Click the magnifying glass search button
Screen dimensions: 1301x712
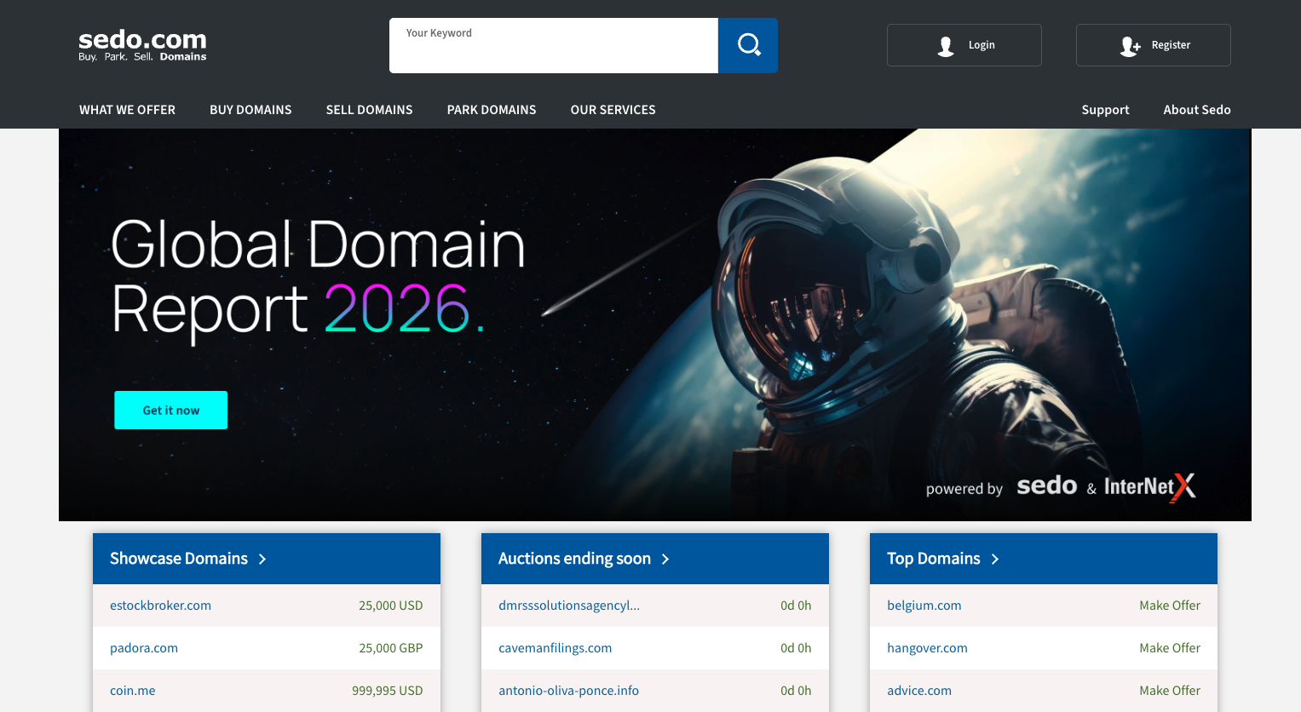pyautogui.click(x=748, y=45)
